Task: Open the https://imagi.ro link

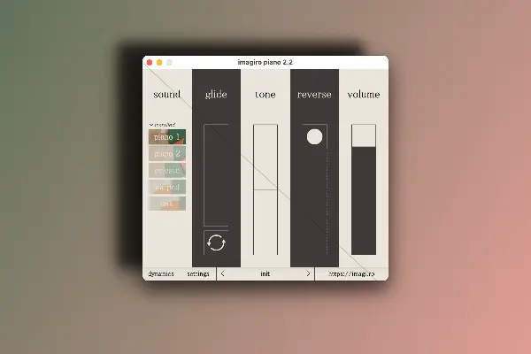Action: click(x=351, y=273)
